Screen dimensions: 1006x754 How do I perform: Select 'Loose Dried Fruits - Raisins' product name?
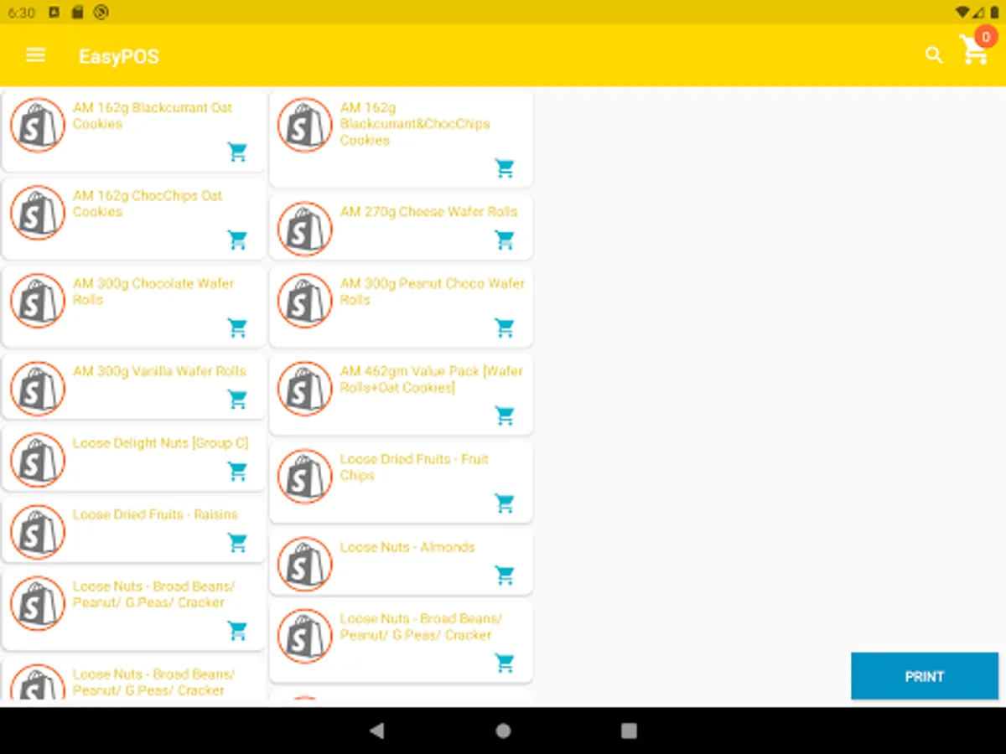point(155,514)
